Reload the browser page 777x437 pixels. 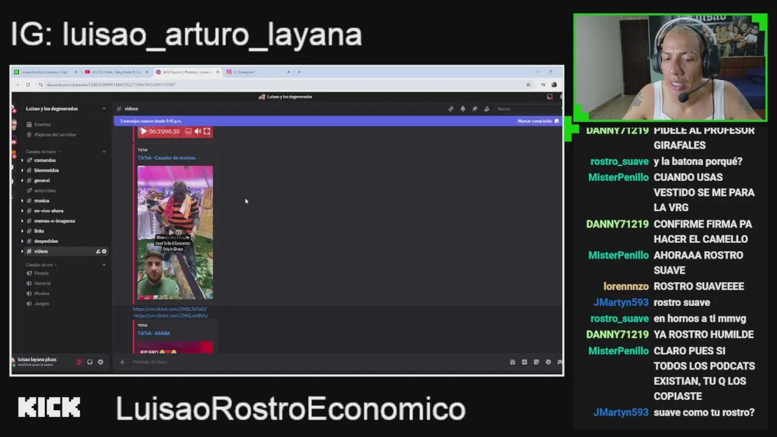[28, 84]
